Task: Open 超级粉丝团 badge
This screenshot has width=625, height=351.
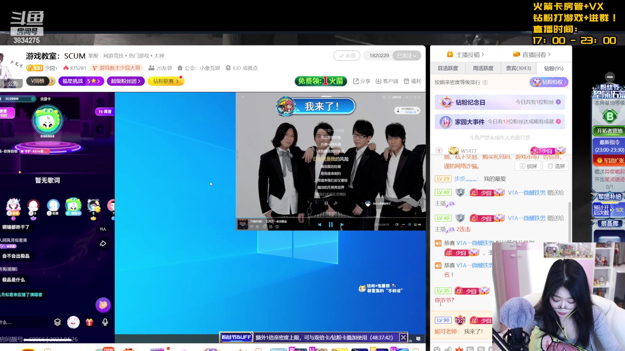Action: (126, 81)
